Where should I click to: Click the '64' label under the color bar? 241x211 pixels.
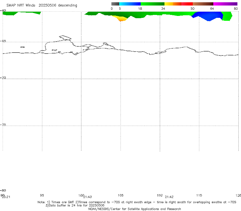pyautogui.click(x=212, y=8)
